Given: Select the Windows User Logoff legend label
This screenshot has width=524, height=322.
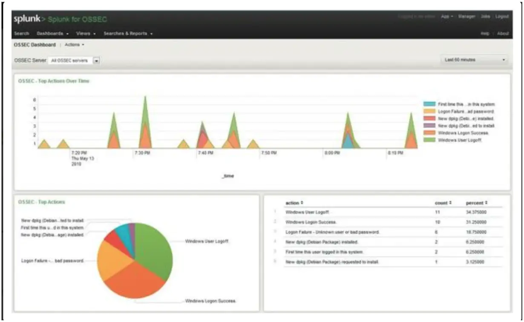Looking at the screenshot, I should (x=460, y=140).
